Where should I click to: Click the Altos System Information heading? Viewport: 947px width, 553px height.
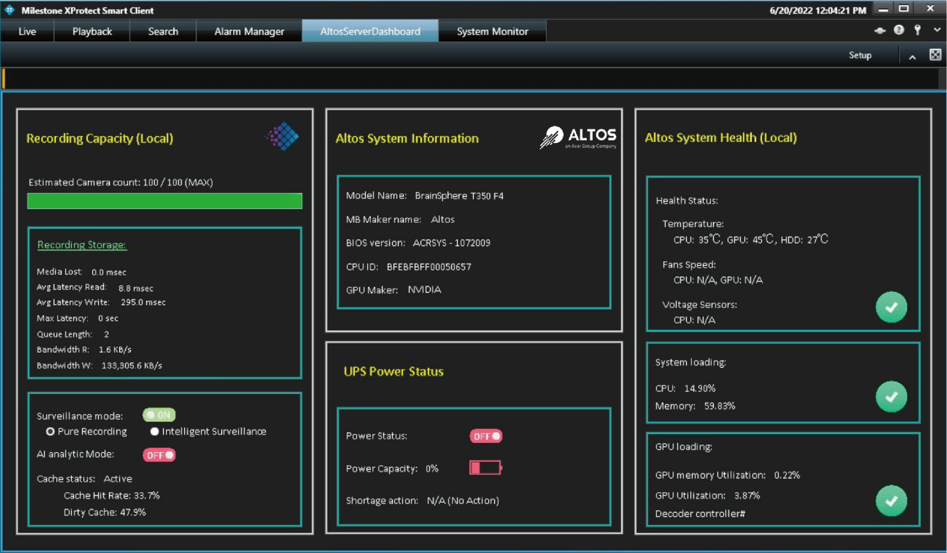[407, 139]
